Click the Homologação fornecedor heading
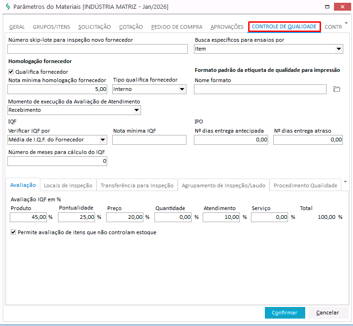353x326 pixels. pos(40,61)
